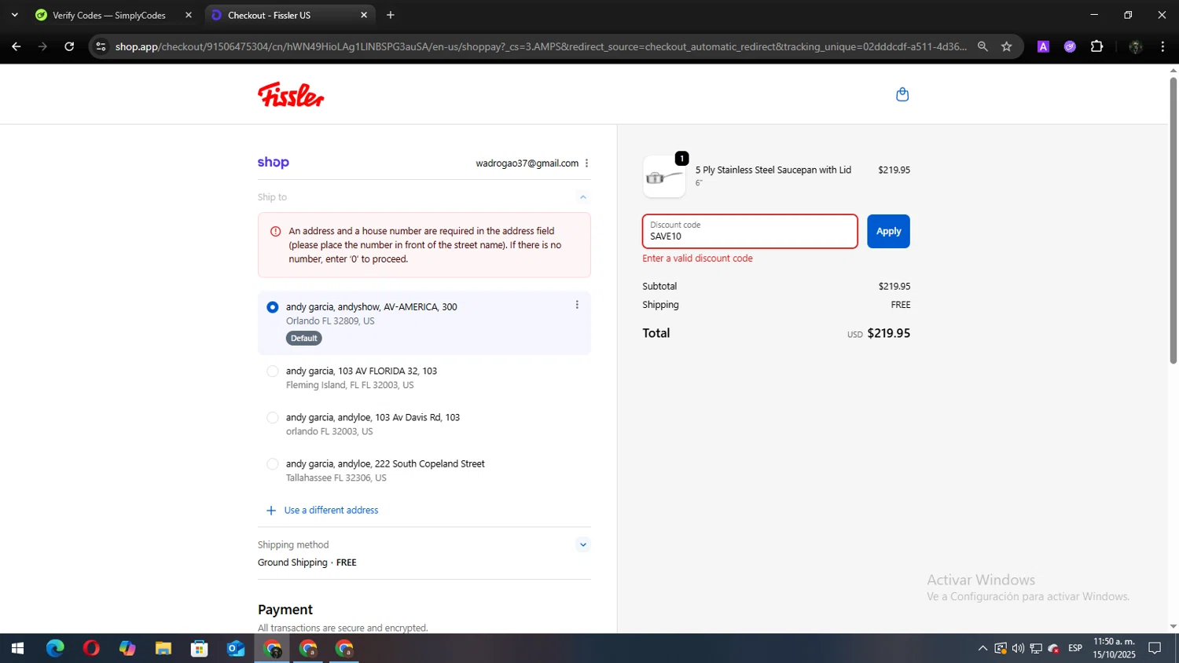Click the Shop Pay logo
The image size is (1179, 663).
pyautogui.click(x=274, y=163)
